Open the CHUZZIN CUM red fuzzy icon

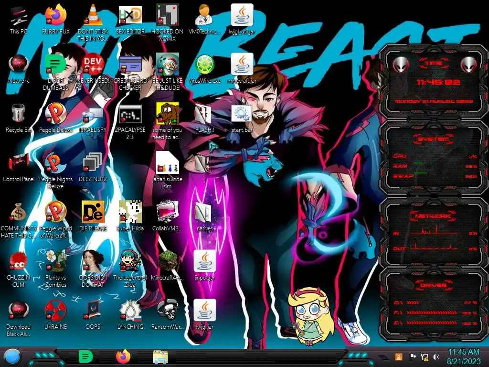coord(19,261)
